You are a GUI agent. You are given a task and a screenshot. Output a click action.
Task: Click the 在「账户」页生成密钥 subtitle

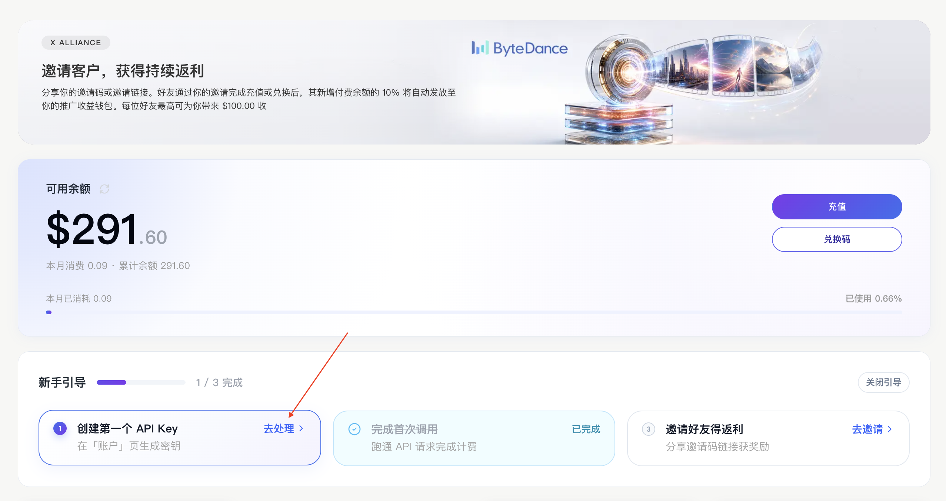(x=129, y=446)
